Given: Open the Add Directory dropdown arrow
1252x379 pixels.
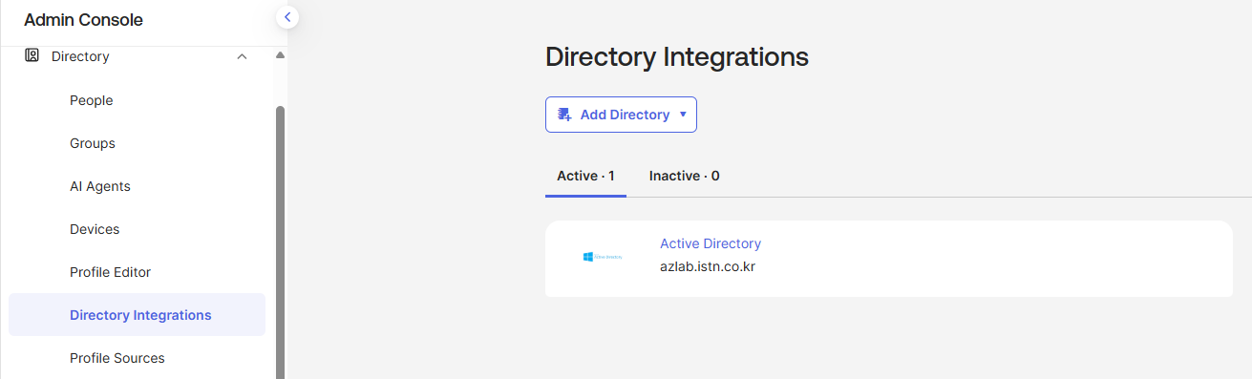Looking at the screenshot, I should (x=683, y=115).
